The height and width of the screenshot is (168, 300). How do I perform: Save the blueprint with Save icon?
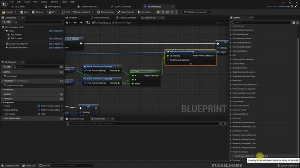pos(24,12)
